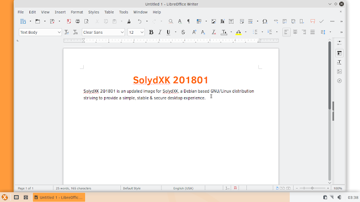Expand the Open file dropdown arrow

coord(45,21)
